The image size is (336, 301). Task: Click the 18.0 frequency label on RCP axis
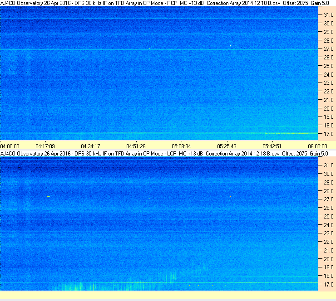(329, 126)
